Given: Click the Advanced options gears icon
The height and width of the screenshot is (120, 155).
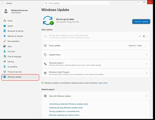Looking at the screenshot, I should [45, 64].
